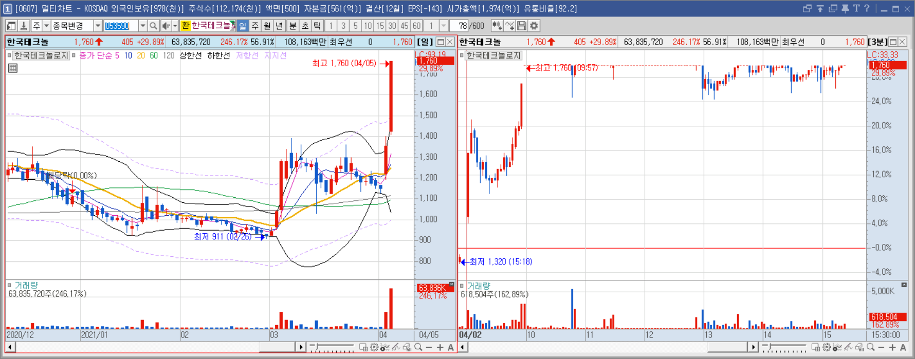Select weekly (주) period toggle
This screenshot has height=359, width=915.
point(255,26)
